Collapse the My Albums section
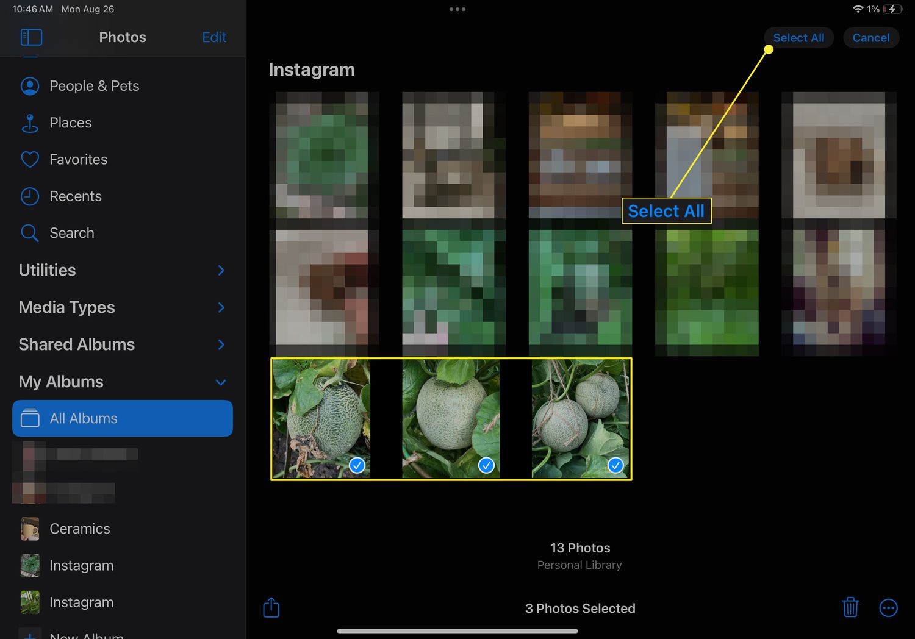The width and height of the screenshot is (915, 639). coord(221,382)
